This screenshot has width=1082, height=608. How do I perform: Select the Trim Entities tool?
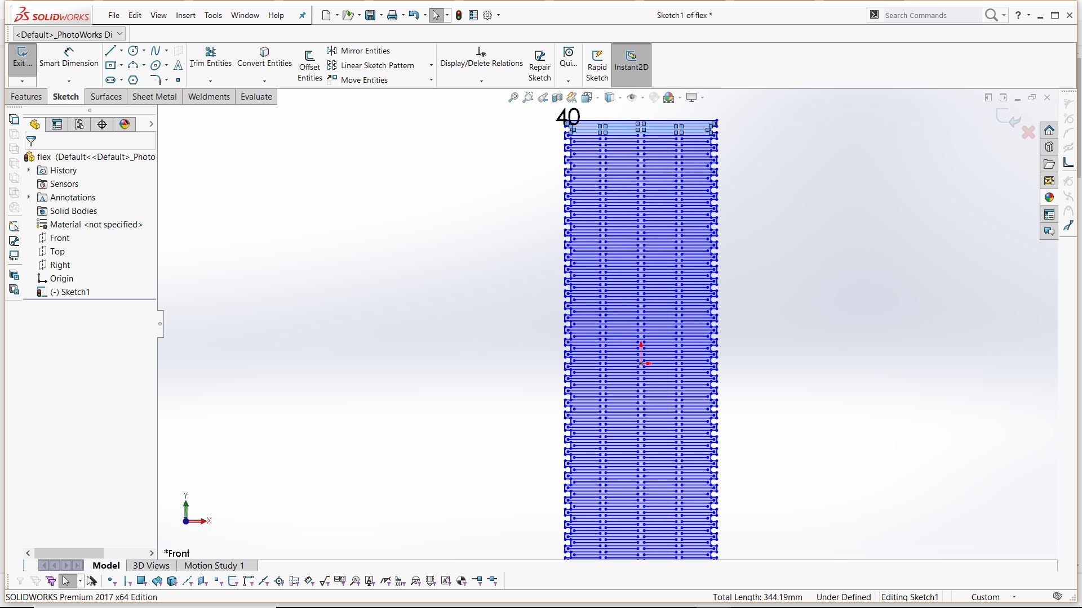coord(210,57)
